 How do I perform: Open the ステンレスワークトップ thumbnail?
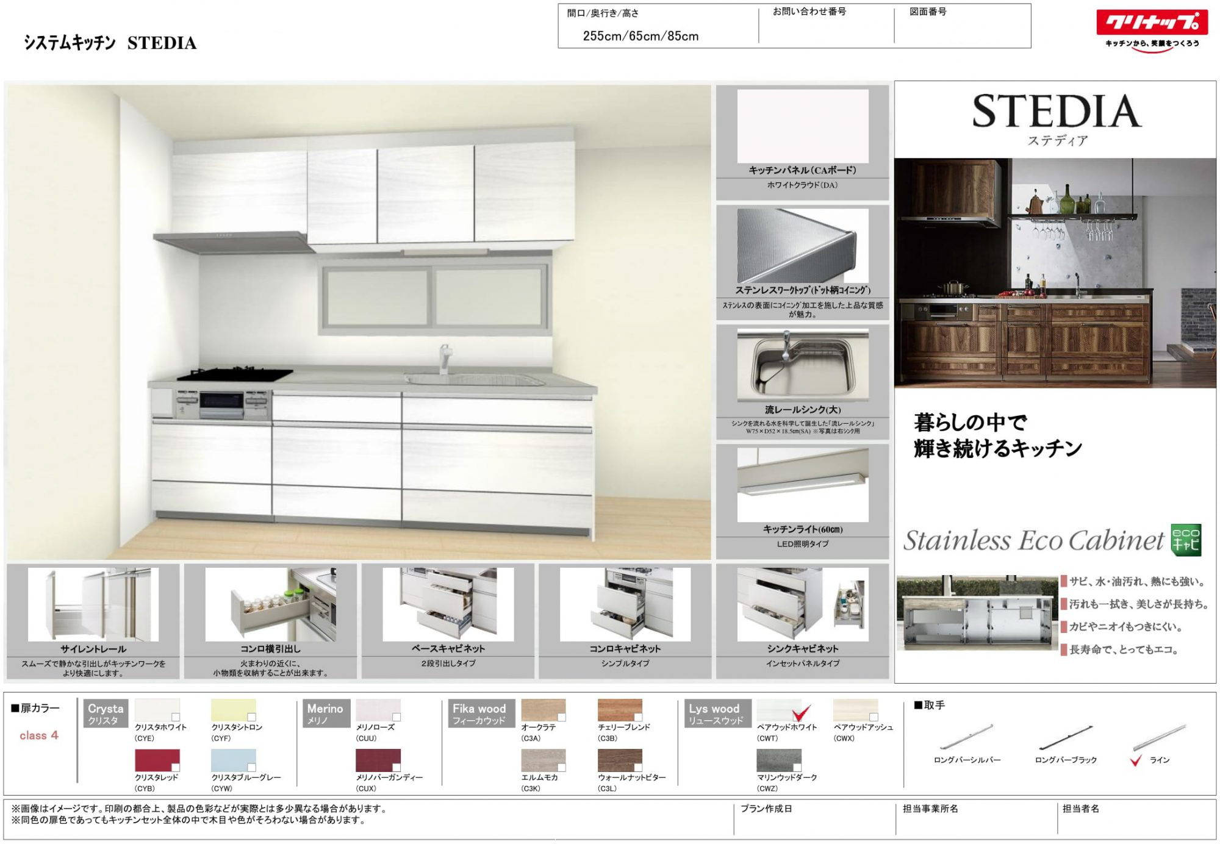(803, 246)
